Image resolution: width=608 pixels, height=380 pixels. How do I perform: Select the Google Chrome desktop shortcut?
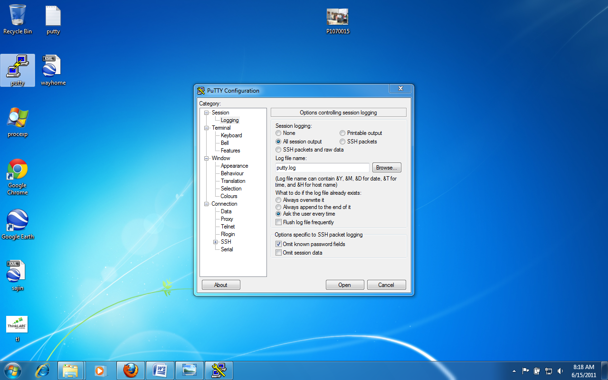tap(18, 177)
